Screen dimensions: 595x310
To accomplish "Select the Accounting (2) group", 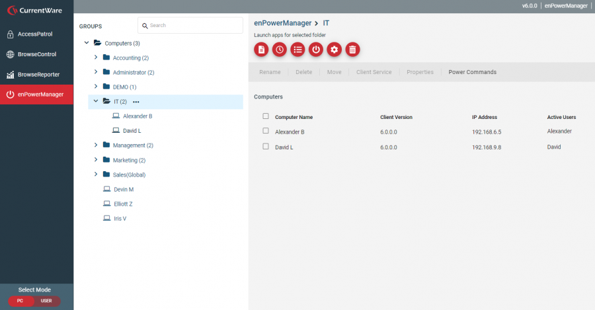I will click(x=130, y=58).
